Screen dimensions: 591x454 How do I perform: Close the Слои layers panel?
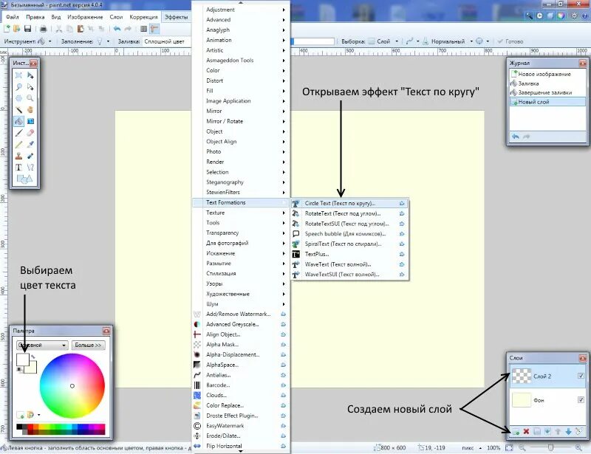tap(582, 358)
